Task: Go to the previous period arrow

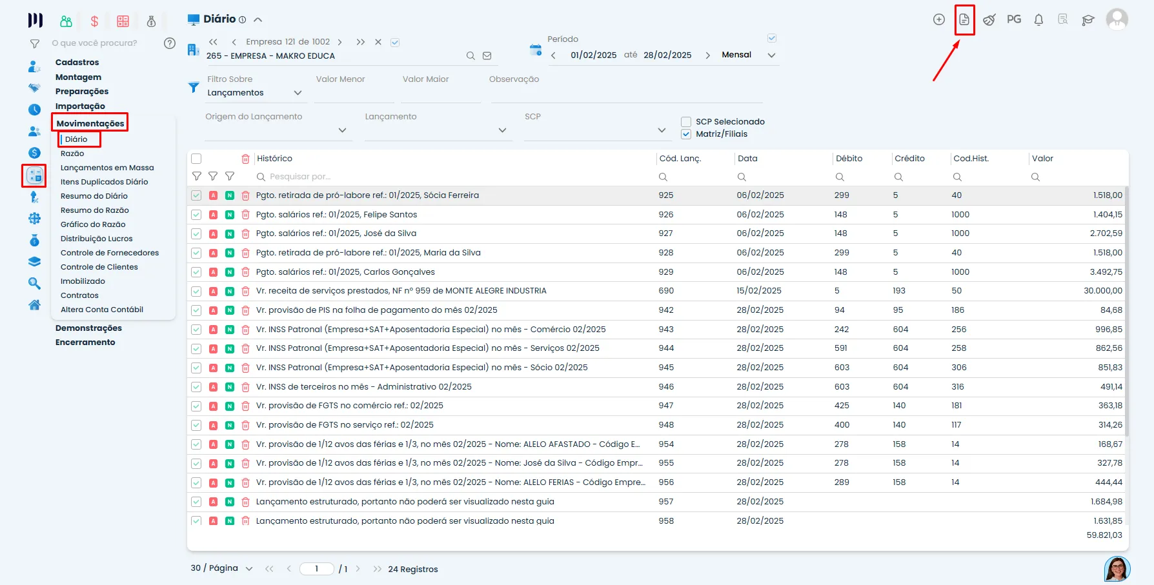Action: tap(553, 55)
